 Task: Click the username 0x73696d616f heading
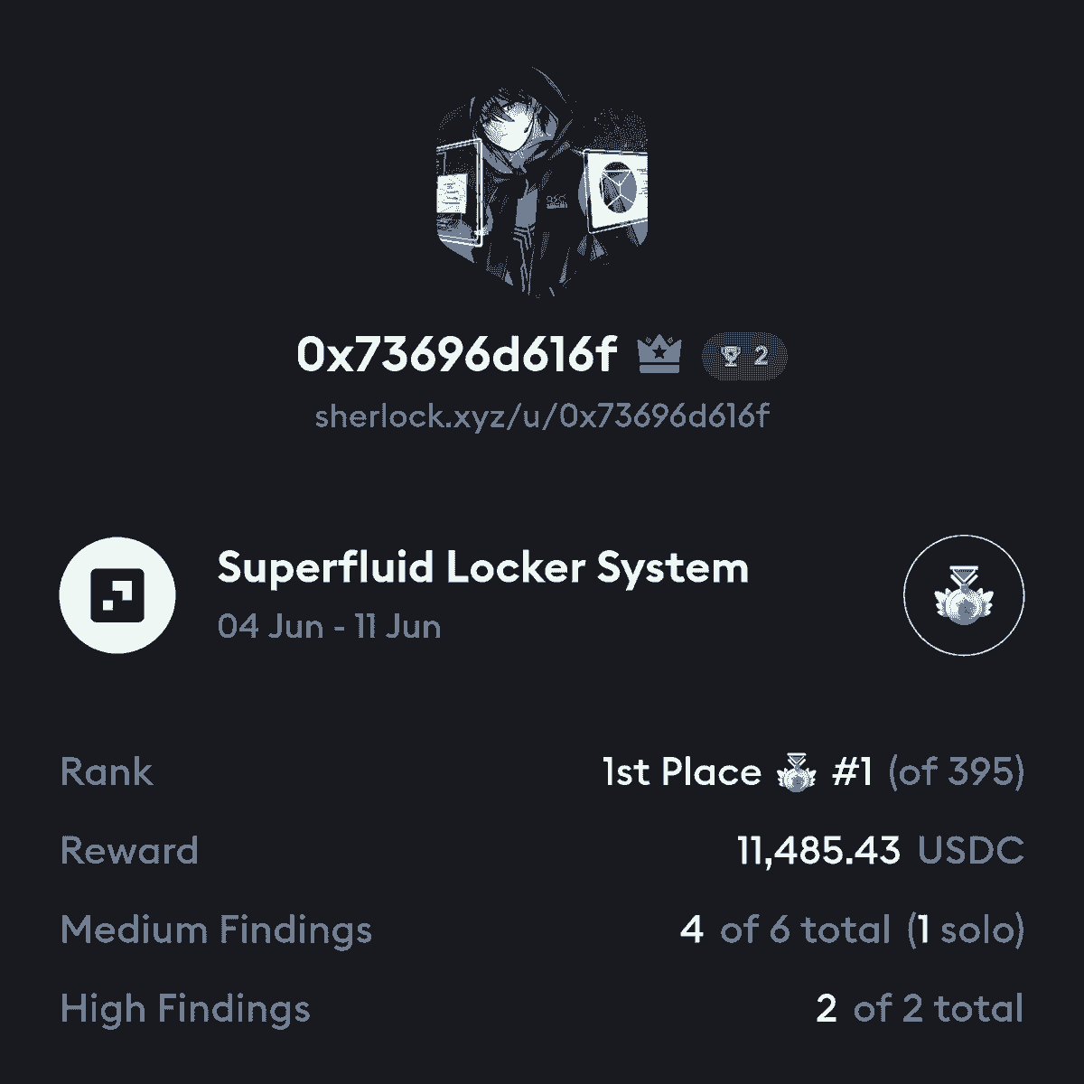click(457, 355)
